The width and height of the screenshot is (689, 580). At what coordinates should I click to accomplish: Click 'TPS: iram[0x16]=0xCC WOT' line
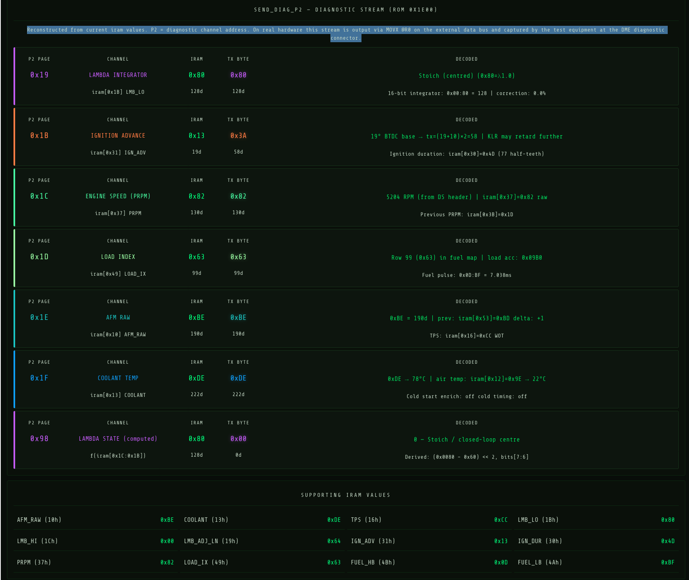click(467, 336)
